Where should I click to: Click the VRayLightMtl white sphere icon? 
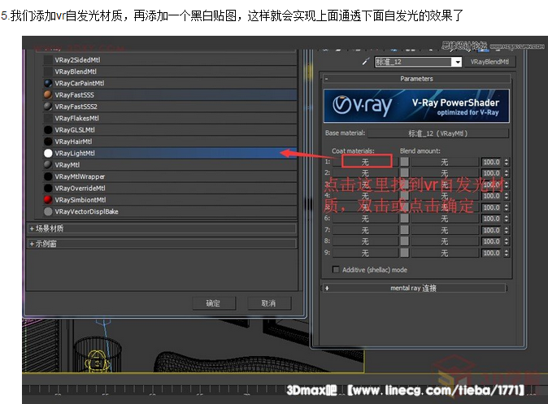click(x=48, y=153)
